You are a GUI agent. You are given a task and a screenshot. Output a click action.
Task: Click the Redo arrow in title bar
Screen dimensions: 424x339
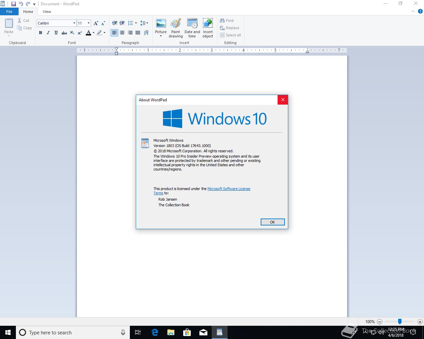[28, 4]
